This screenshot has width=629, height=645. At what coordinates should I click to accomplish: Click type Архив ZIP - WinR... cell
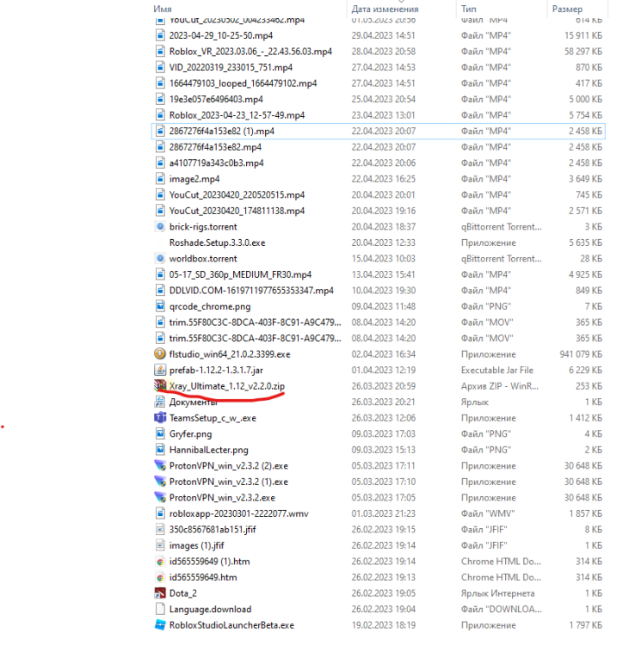499,386
